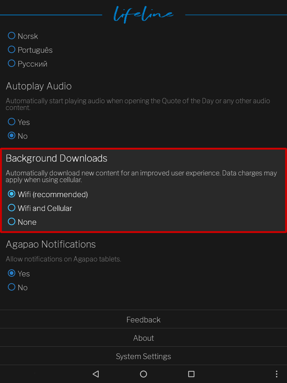This screenshot has width=287, height=383.
Task: Set Autoplay Audio to No
Action: click(x=18, y=136)
